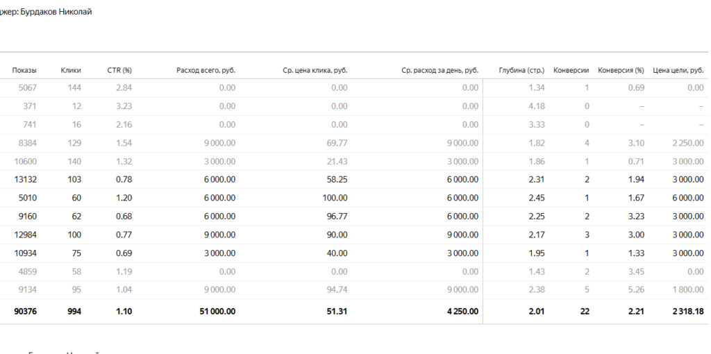
Task: Pick the CTR value 2.16
Action: click(124, 125)
